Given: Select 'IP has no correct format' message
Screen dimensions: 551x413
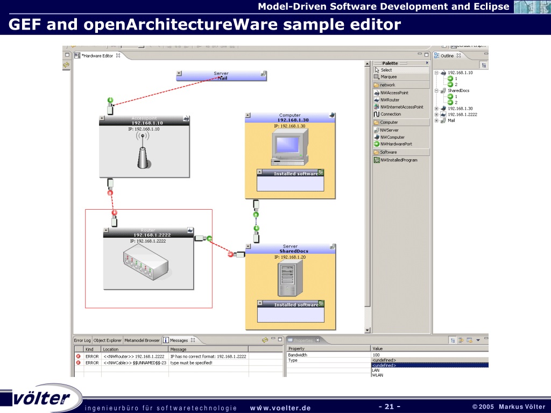Looking at the screenshot, I should coord(208,356).
